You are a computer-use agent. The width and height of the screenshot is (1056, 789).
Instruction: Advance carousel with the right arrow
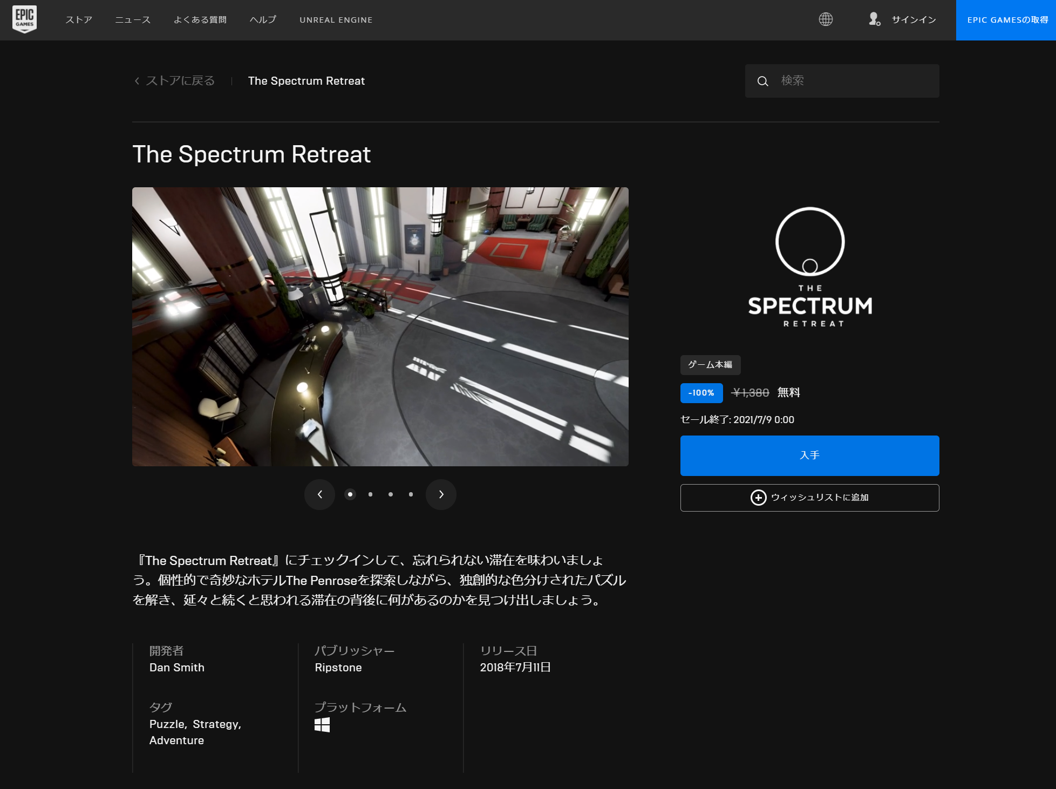coord(441,494)
